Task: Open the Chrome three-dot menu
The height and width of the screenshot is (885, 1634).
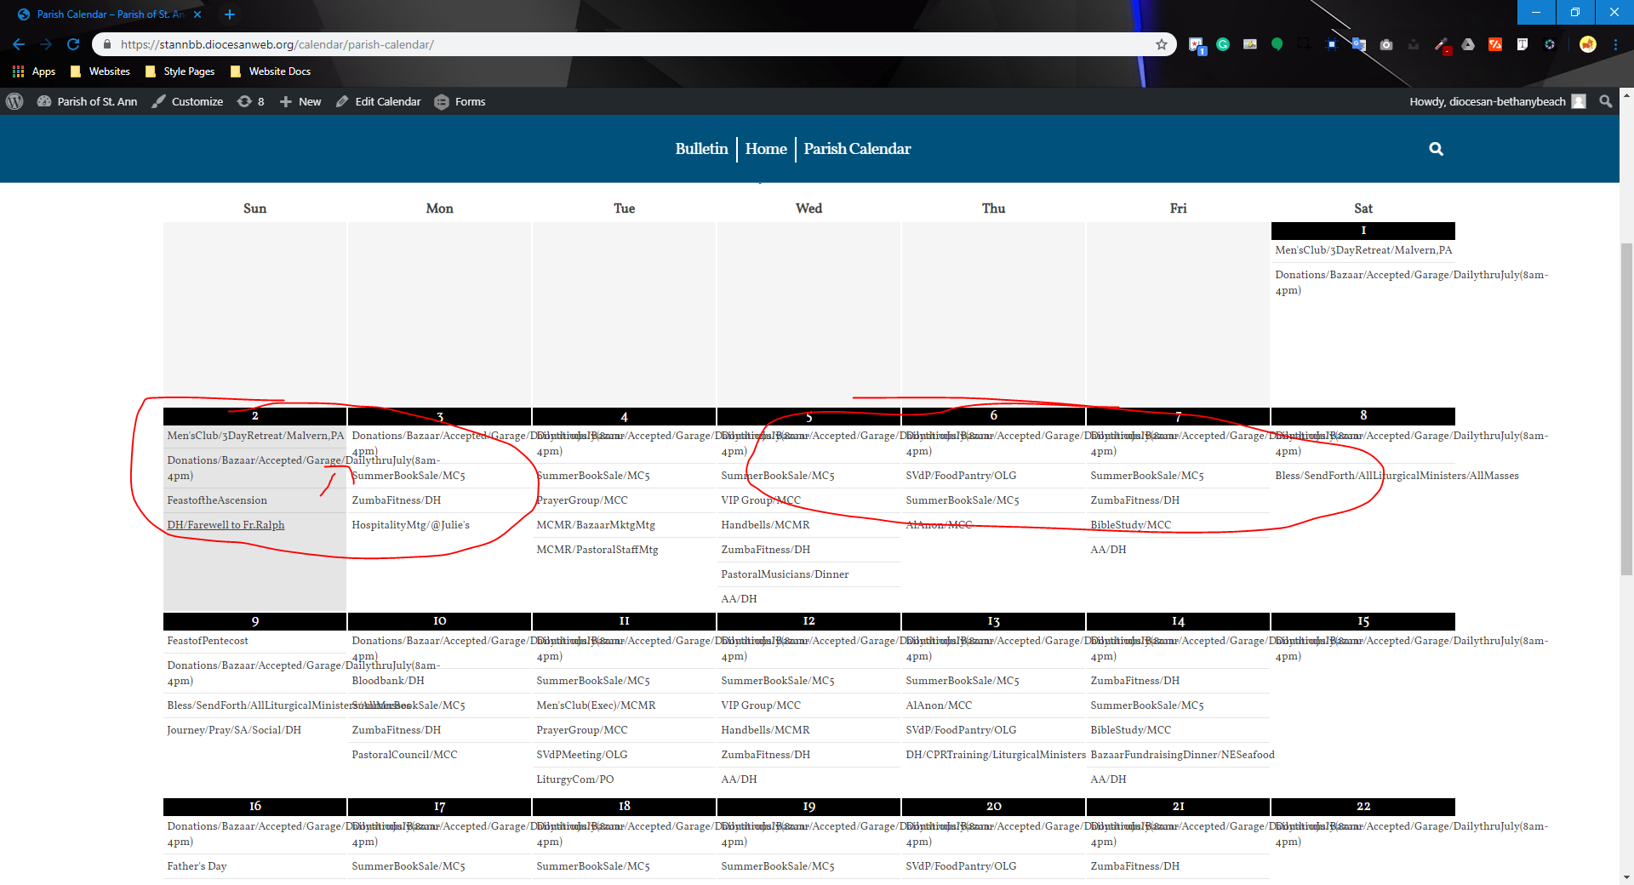Action: click(x=1615, y=44)
